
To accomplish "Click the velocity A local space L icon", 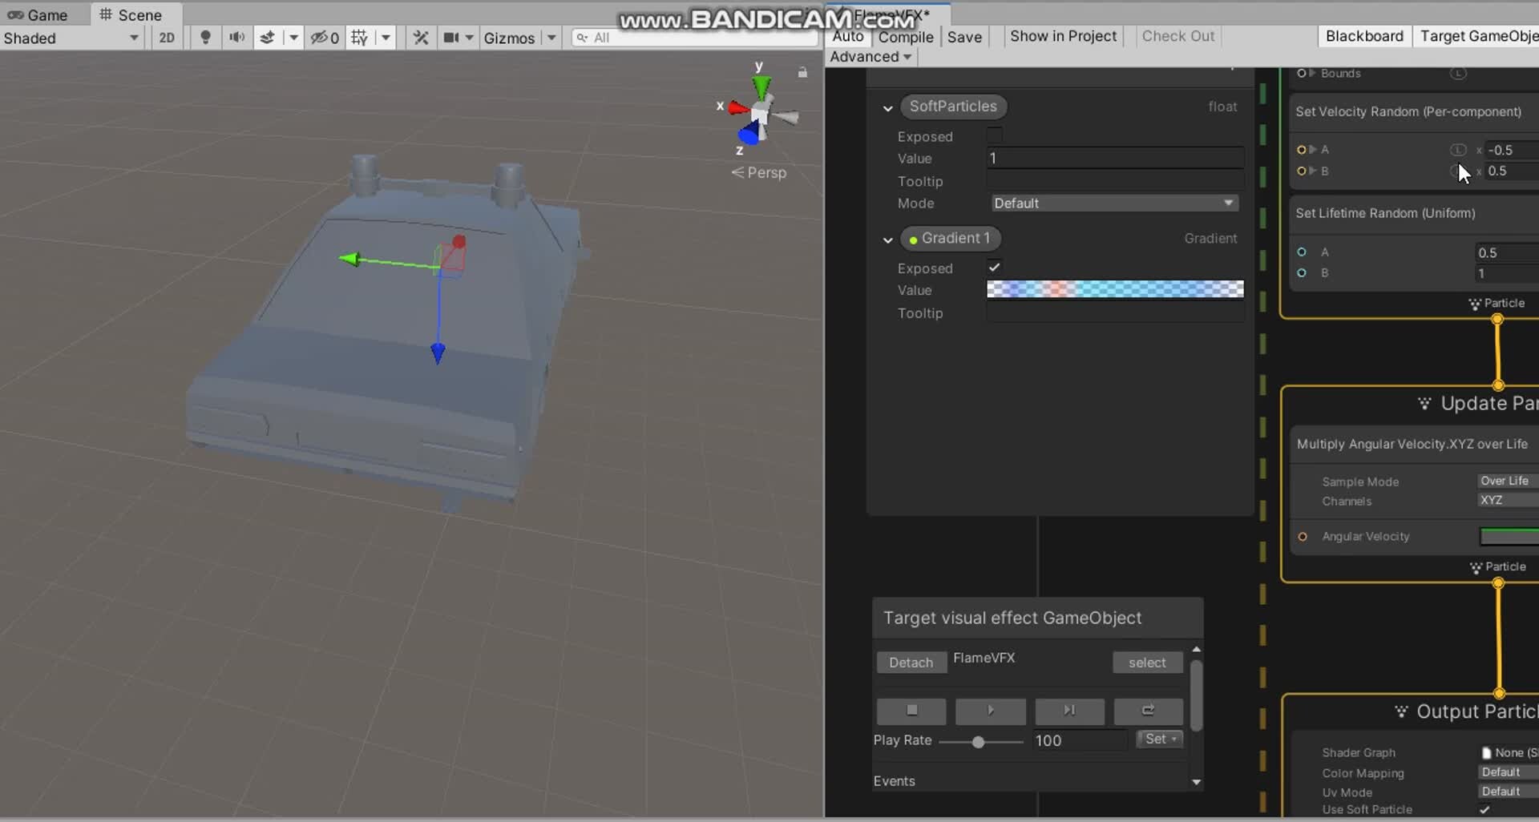I will [1458, 150].
